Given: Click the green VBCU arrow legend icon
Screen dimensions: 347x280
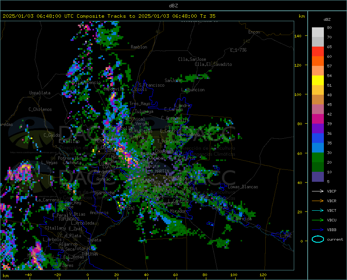Looking at the screenshot, I should pos(318,220).
